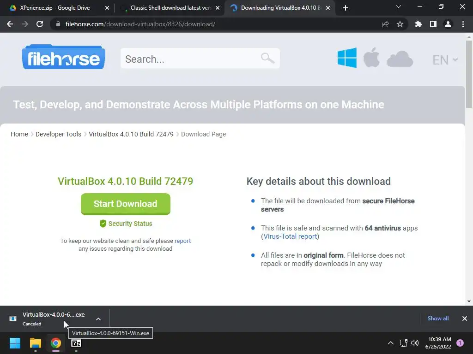Focus the FileHorse search field
473x354 pixels.
pos(200,59)
